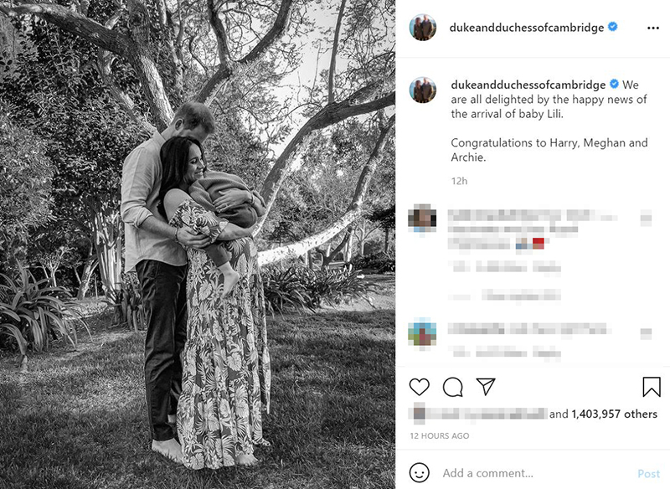Open emoji picker smiley icon
The height and width of the screenshot is (489, 670).
(420, 473)
